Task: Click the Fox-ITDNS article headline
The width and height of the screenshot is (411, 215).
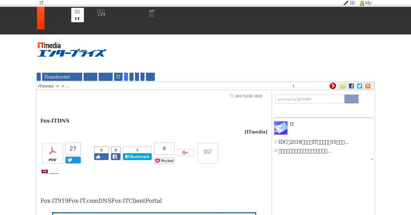Action: [x=55, y=121]
